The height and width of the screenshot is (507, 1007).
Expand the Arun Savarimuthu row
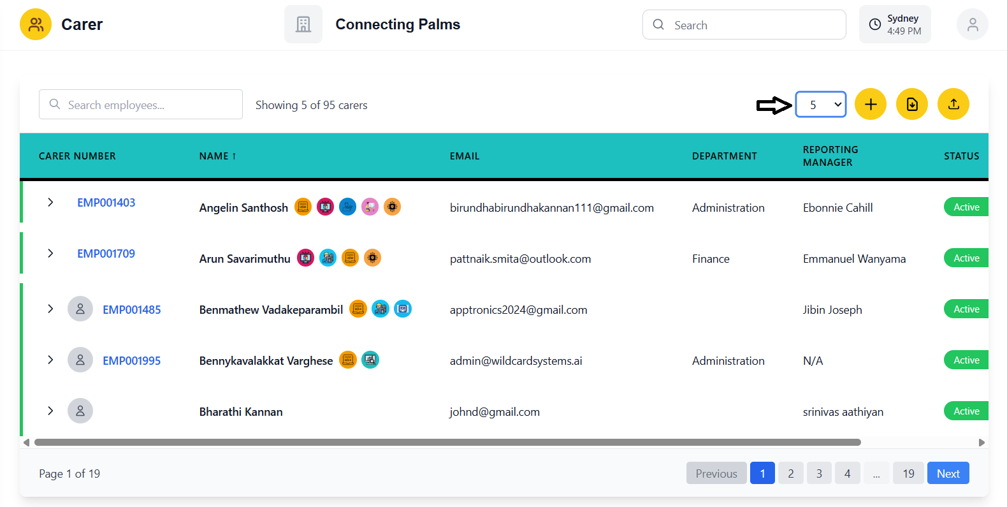point(50,254)
